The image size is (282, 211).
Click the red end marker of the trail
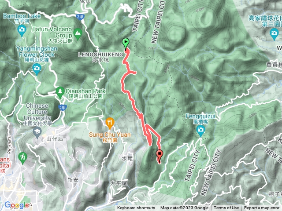coord(160,156)
